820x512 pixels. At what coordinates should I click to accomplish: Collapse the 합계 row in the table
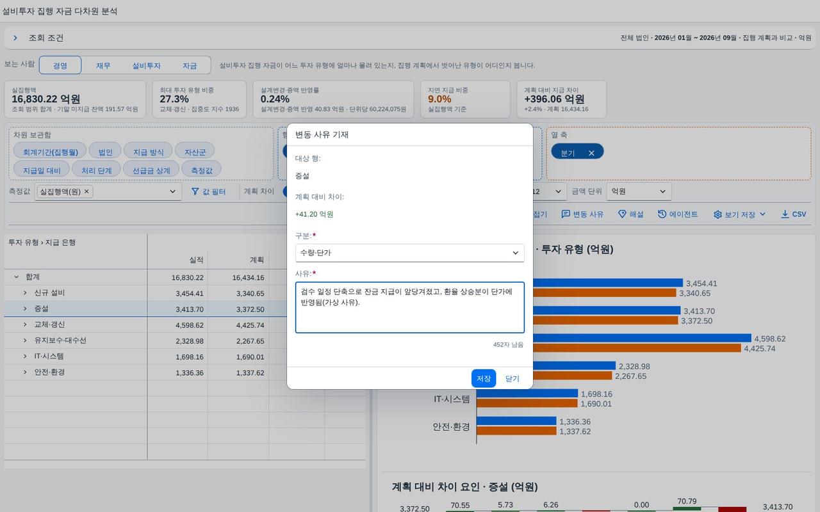[x=17, y=277]
